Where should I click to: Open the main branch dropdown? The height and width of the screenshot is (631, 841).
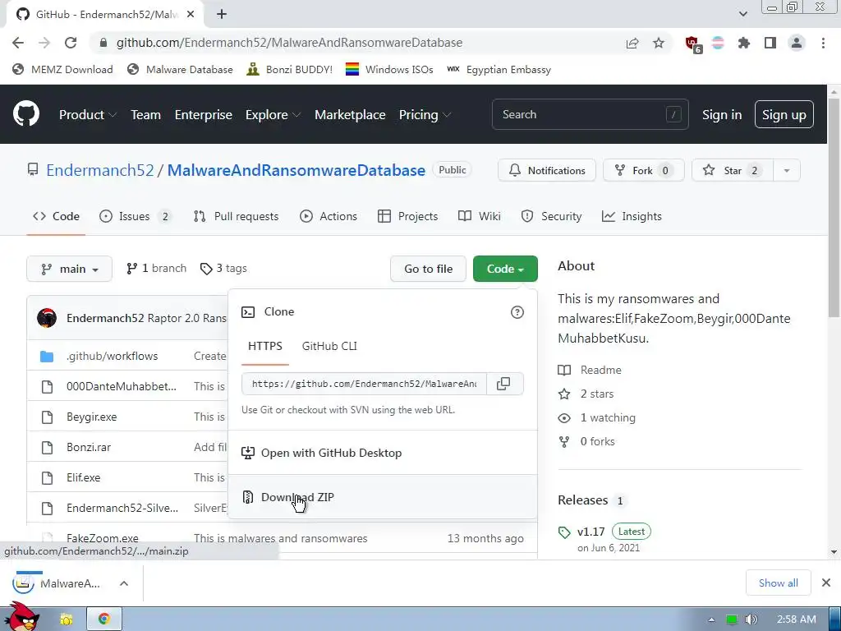69,269
